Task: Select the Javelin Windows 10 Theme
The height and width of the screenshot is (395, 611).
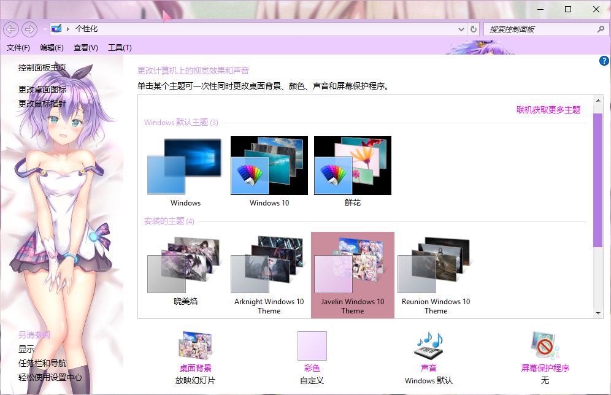Action: point(353,275)
